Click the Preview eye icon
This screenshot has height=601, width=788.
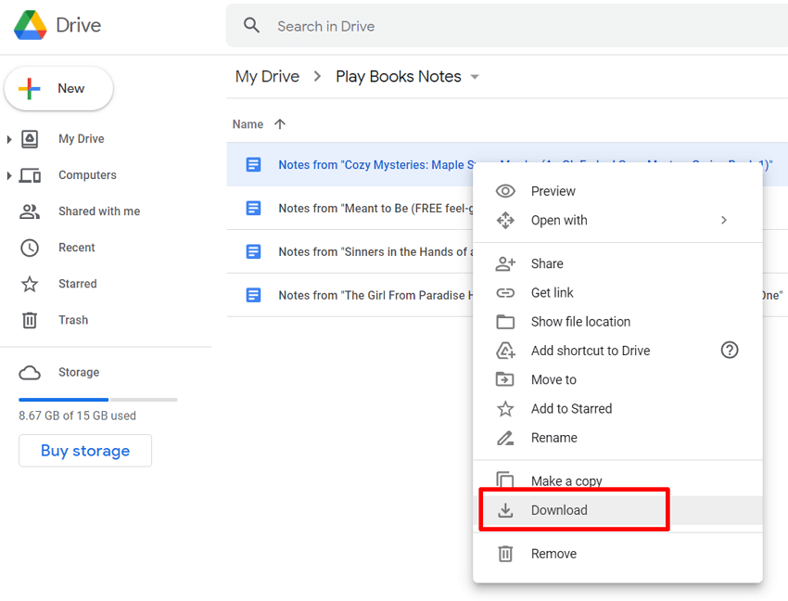point(505,191)
